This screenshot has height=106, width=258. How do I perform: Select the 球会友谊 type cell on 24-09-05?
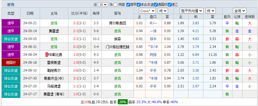click(11, 39)
